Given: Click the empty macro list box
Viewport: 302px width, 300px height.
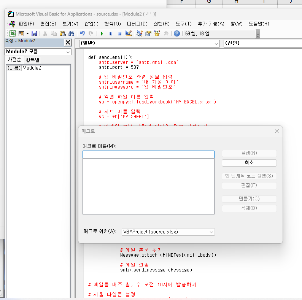Looking at the screenshot, I should point(148,186).
